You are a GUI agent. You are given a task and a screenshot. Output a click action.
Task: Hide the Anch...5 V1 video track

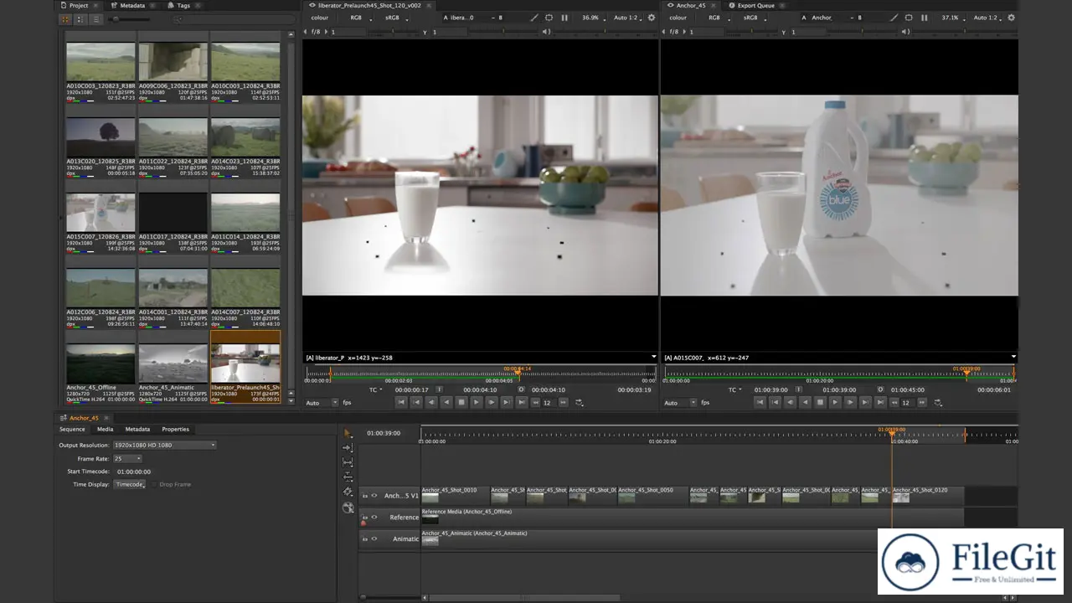(374, 496)
